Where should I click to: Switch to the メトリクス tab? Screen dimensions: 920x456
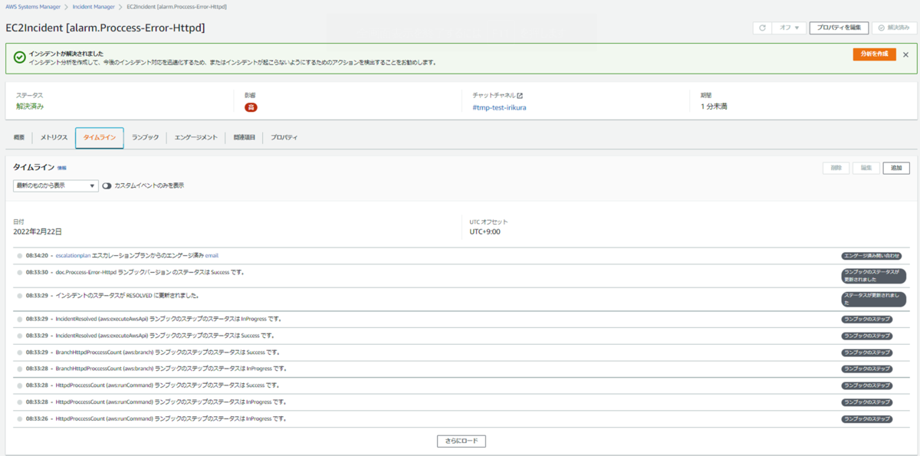tap(54, 137)
